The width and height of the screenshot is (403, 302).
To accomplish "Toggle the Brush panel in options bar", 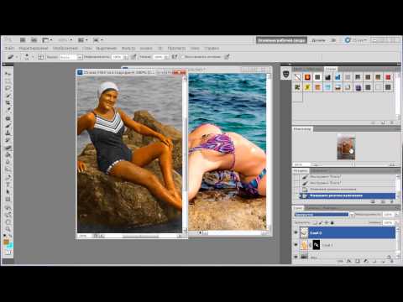I will point(41,57).
